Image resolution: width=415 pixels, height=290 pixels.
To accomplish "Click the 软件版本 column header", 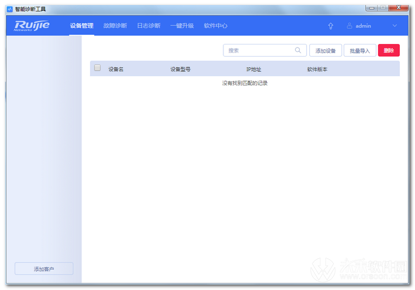I will 317,69.
